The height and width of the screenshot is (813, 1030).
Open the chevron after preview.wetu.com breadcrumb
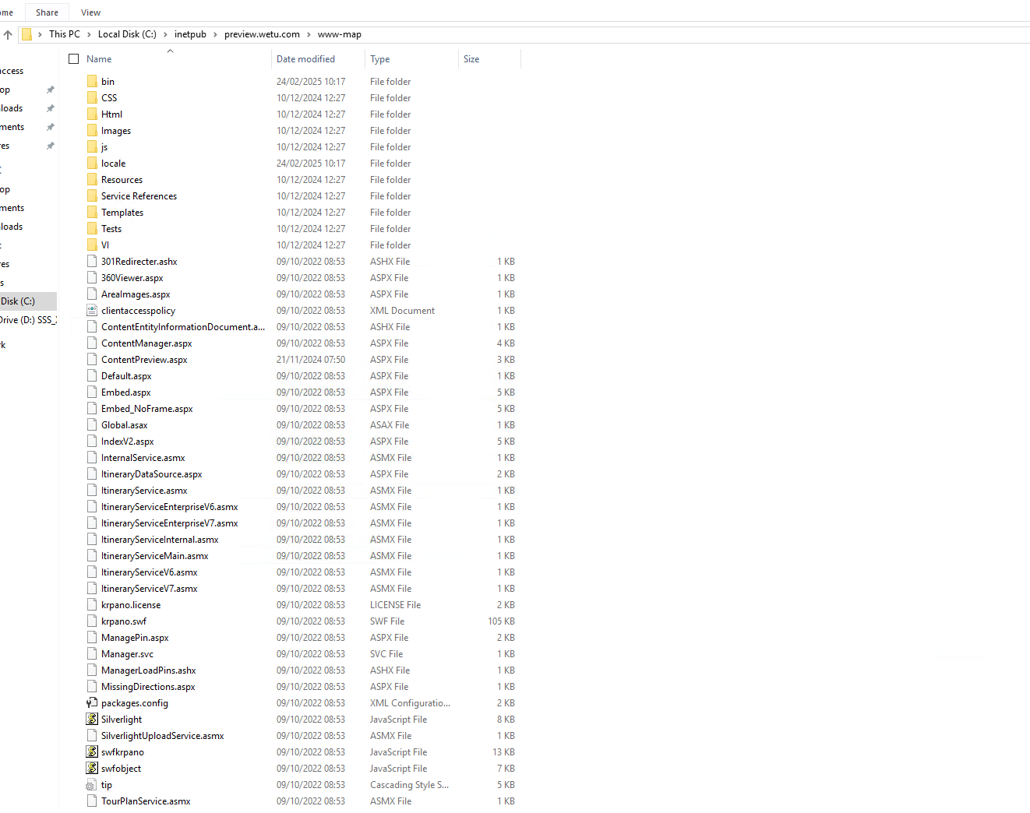pos(309,34)
